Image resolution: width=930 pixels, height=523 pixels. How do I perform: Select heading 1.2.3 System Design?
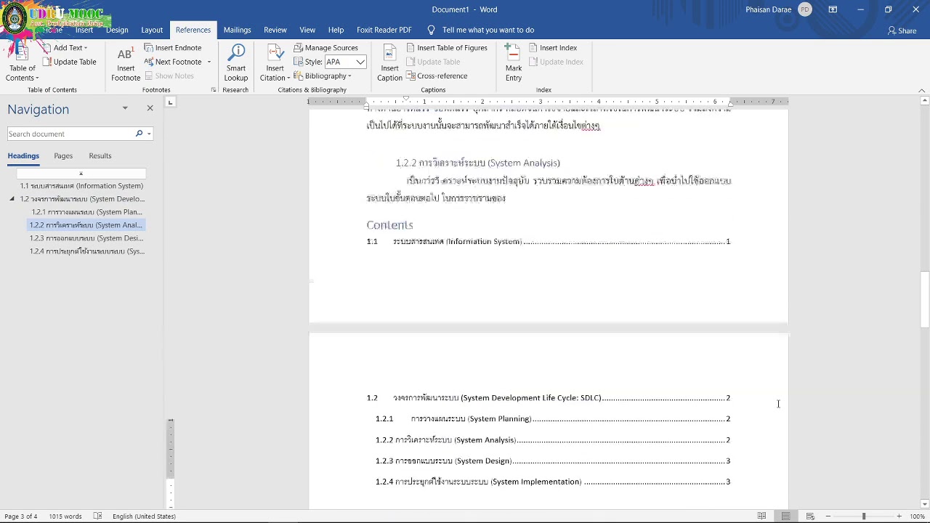[x=86, y=238]
